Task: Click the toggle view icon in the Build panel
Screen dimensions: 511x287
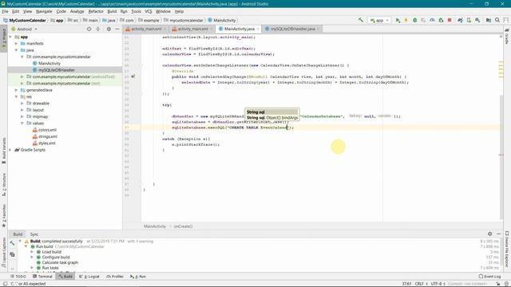Action: point(12,254)
